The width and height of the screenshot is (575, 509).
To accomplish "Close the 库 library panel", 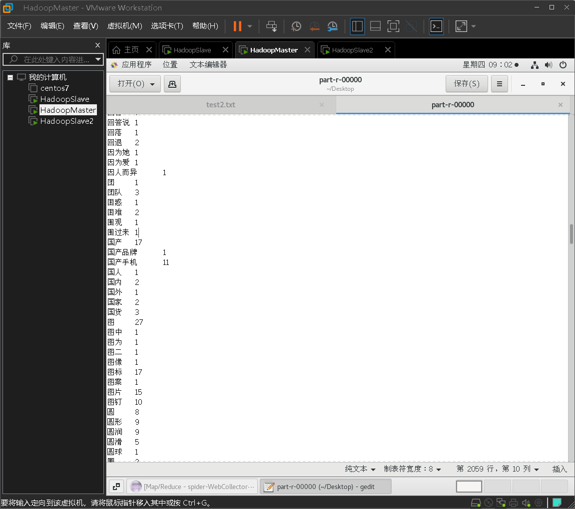I will (x=97, y=45).
